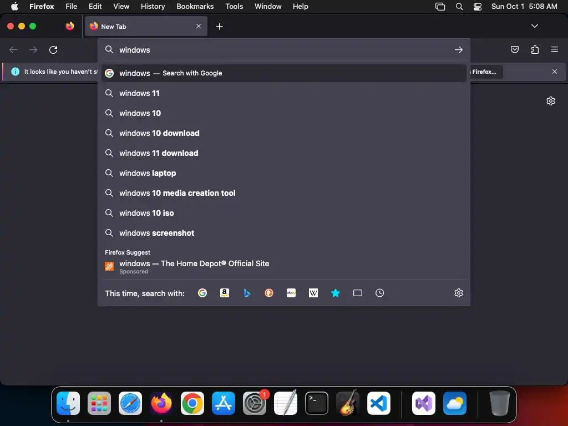The image size is (568, 426).
Task: Open App Store from the Dock
Action: point(224,403)
